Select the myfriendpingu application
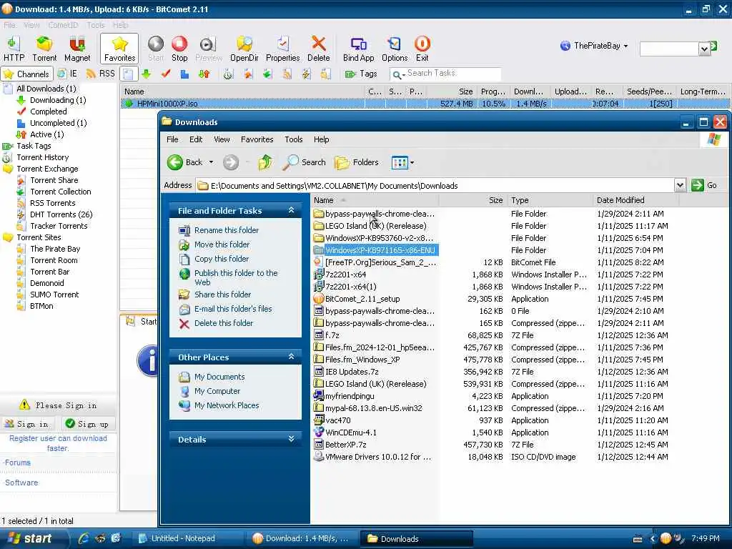 (350, 396)
